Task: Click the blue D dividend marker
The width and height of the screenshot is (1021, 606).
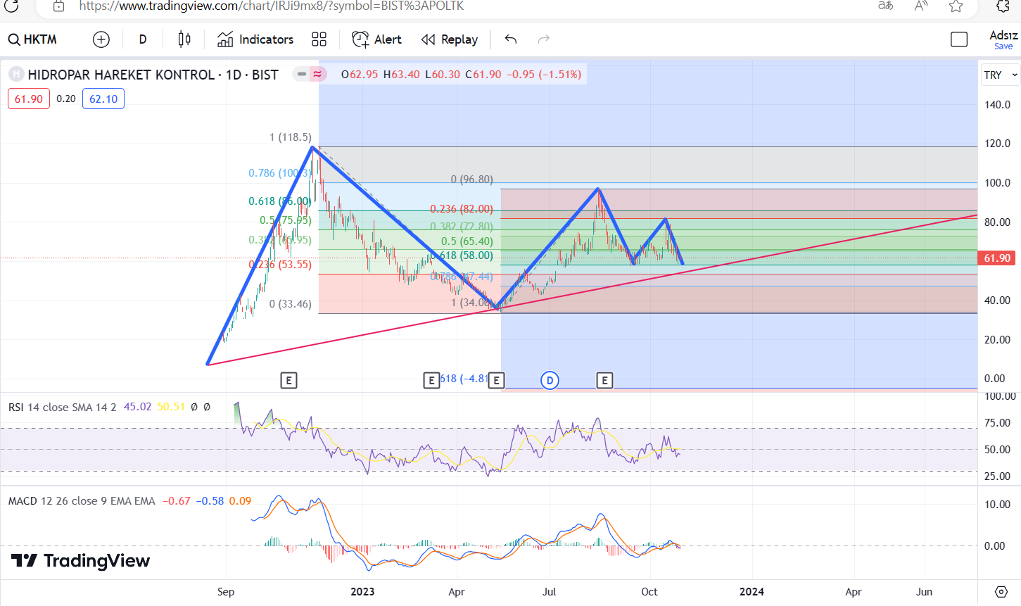Action: click(x=550, y=381)
